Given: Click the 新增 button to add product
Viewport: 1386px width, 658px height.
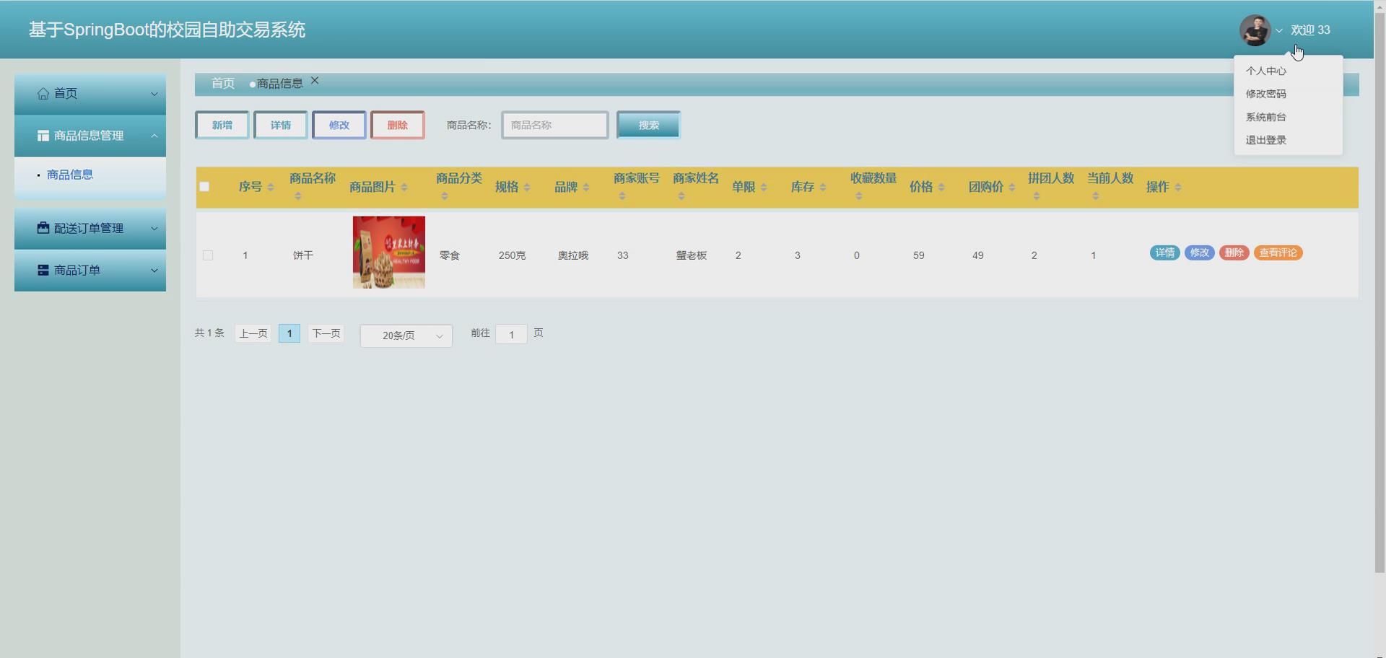Looking at the screenshot, I should click(222, 124).
